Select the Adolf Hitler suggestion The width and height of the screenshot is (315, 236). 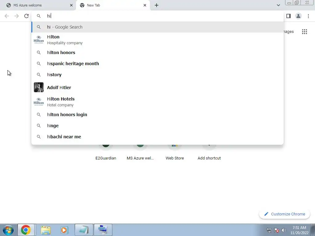[x=158, y=88]
